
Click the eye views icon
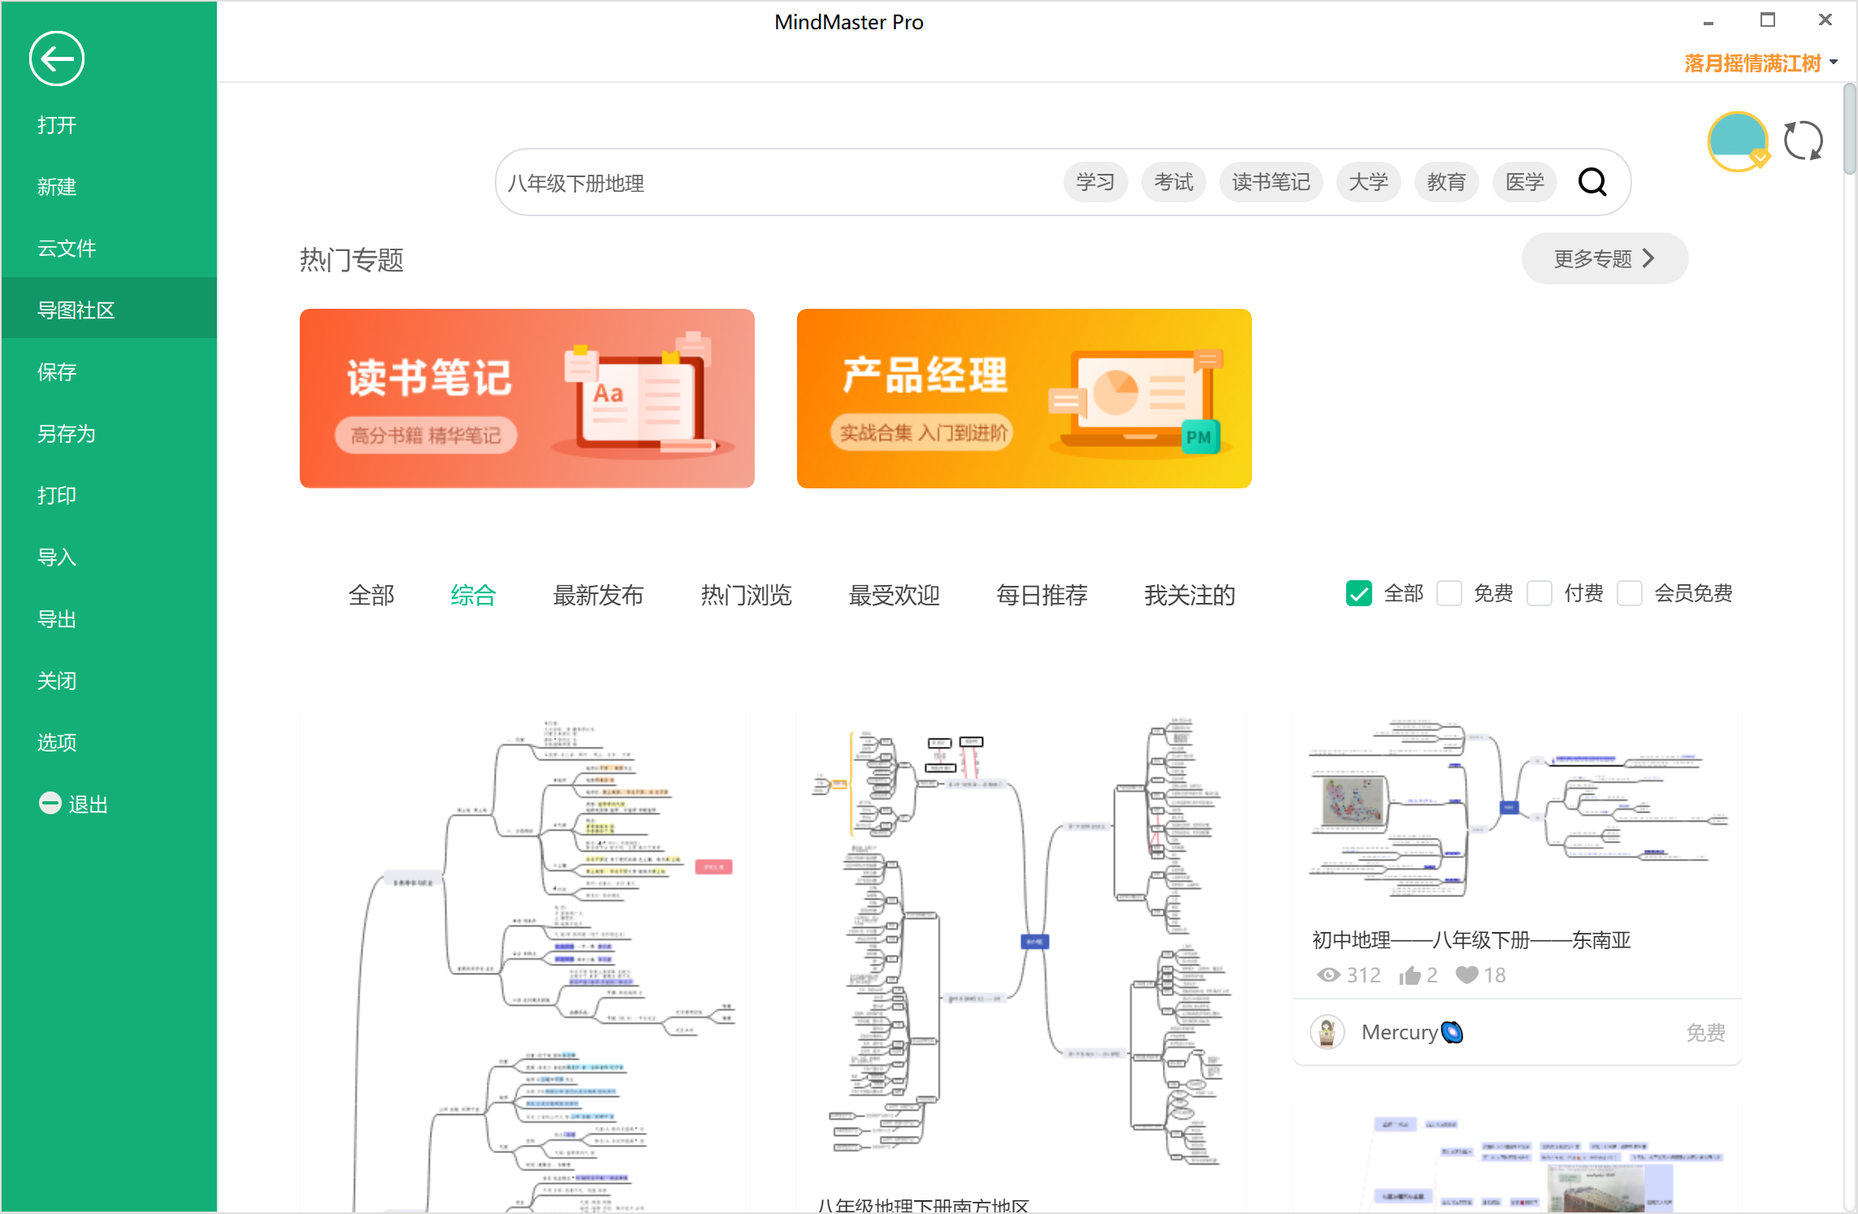1328,975
